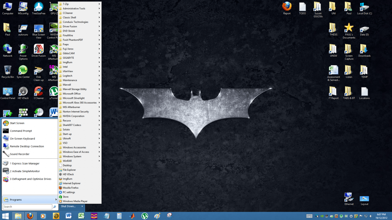Viewport: 392px width, 220px height.
Task: Launch MSconfig from the desktop
Action: [23, 8]
